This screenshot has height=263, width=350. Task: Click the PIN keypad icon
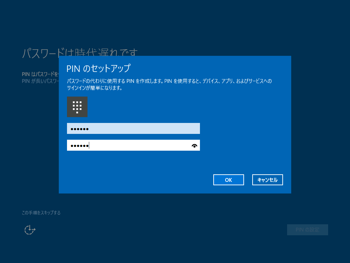tap(77, 107)
